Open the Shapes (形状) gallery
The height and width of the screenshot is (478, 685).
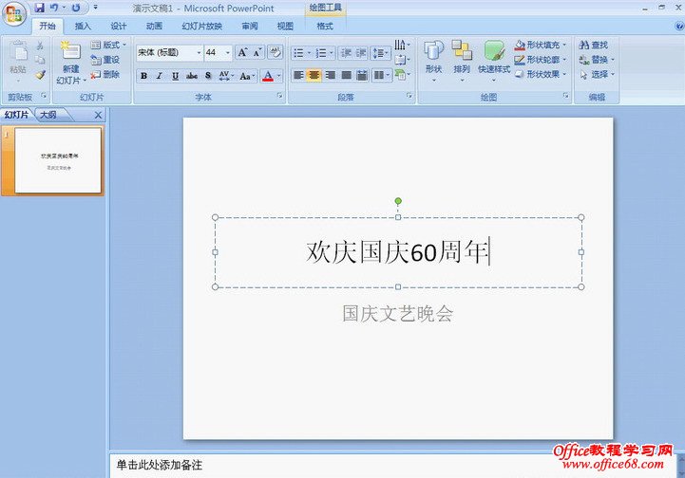pos(433,61)
